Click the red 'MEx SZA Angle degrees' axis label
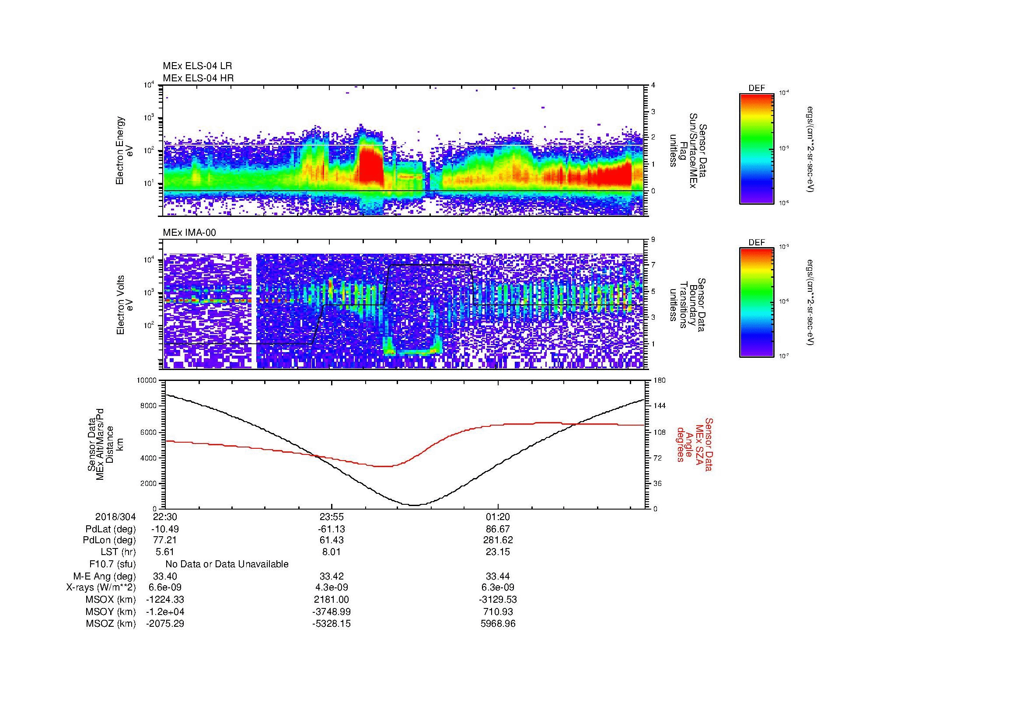 click(695, 444)
